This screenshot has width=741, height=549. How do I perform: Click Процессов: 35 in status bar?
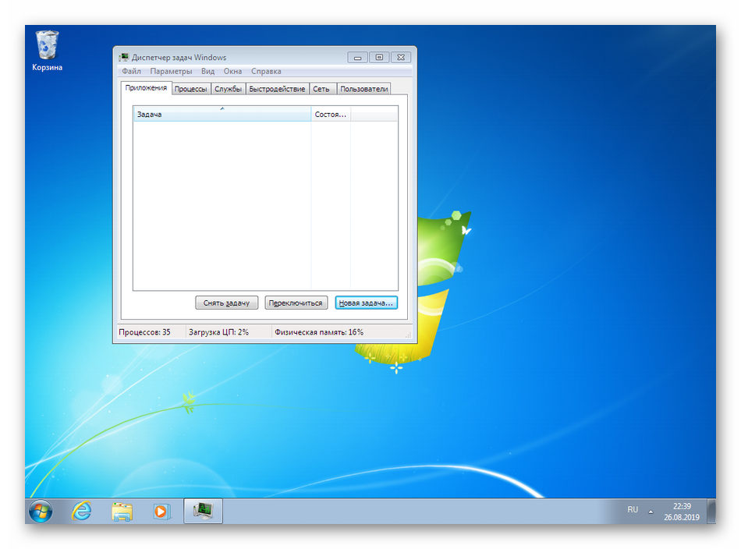pyautogui.click(x=144, y=332)
